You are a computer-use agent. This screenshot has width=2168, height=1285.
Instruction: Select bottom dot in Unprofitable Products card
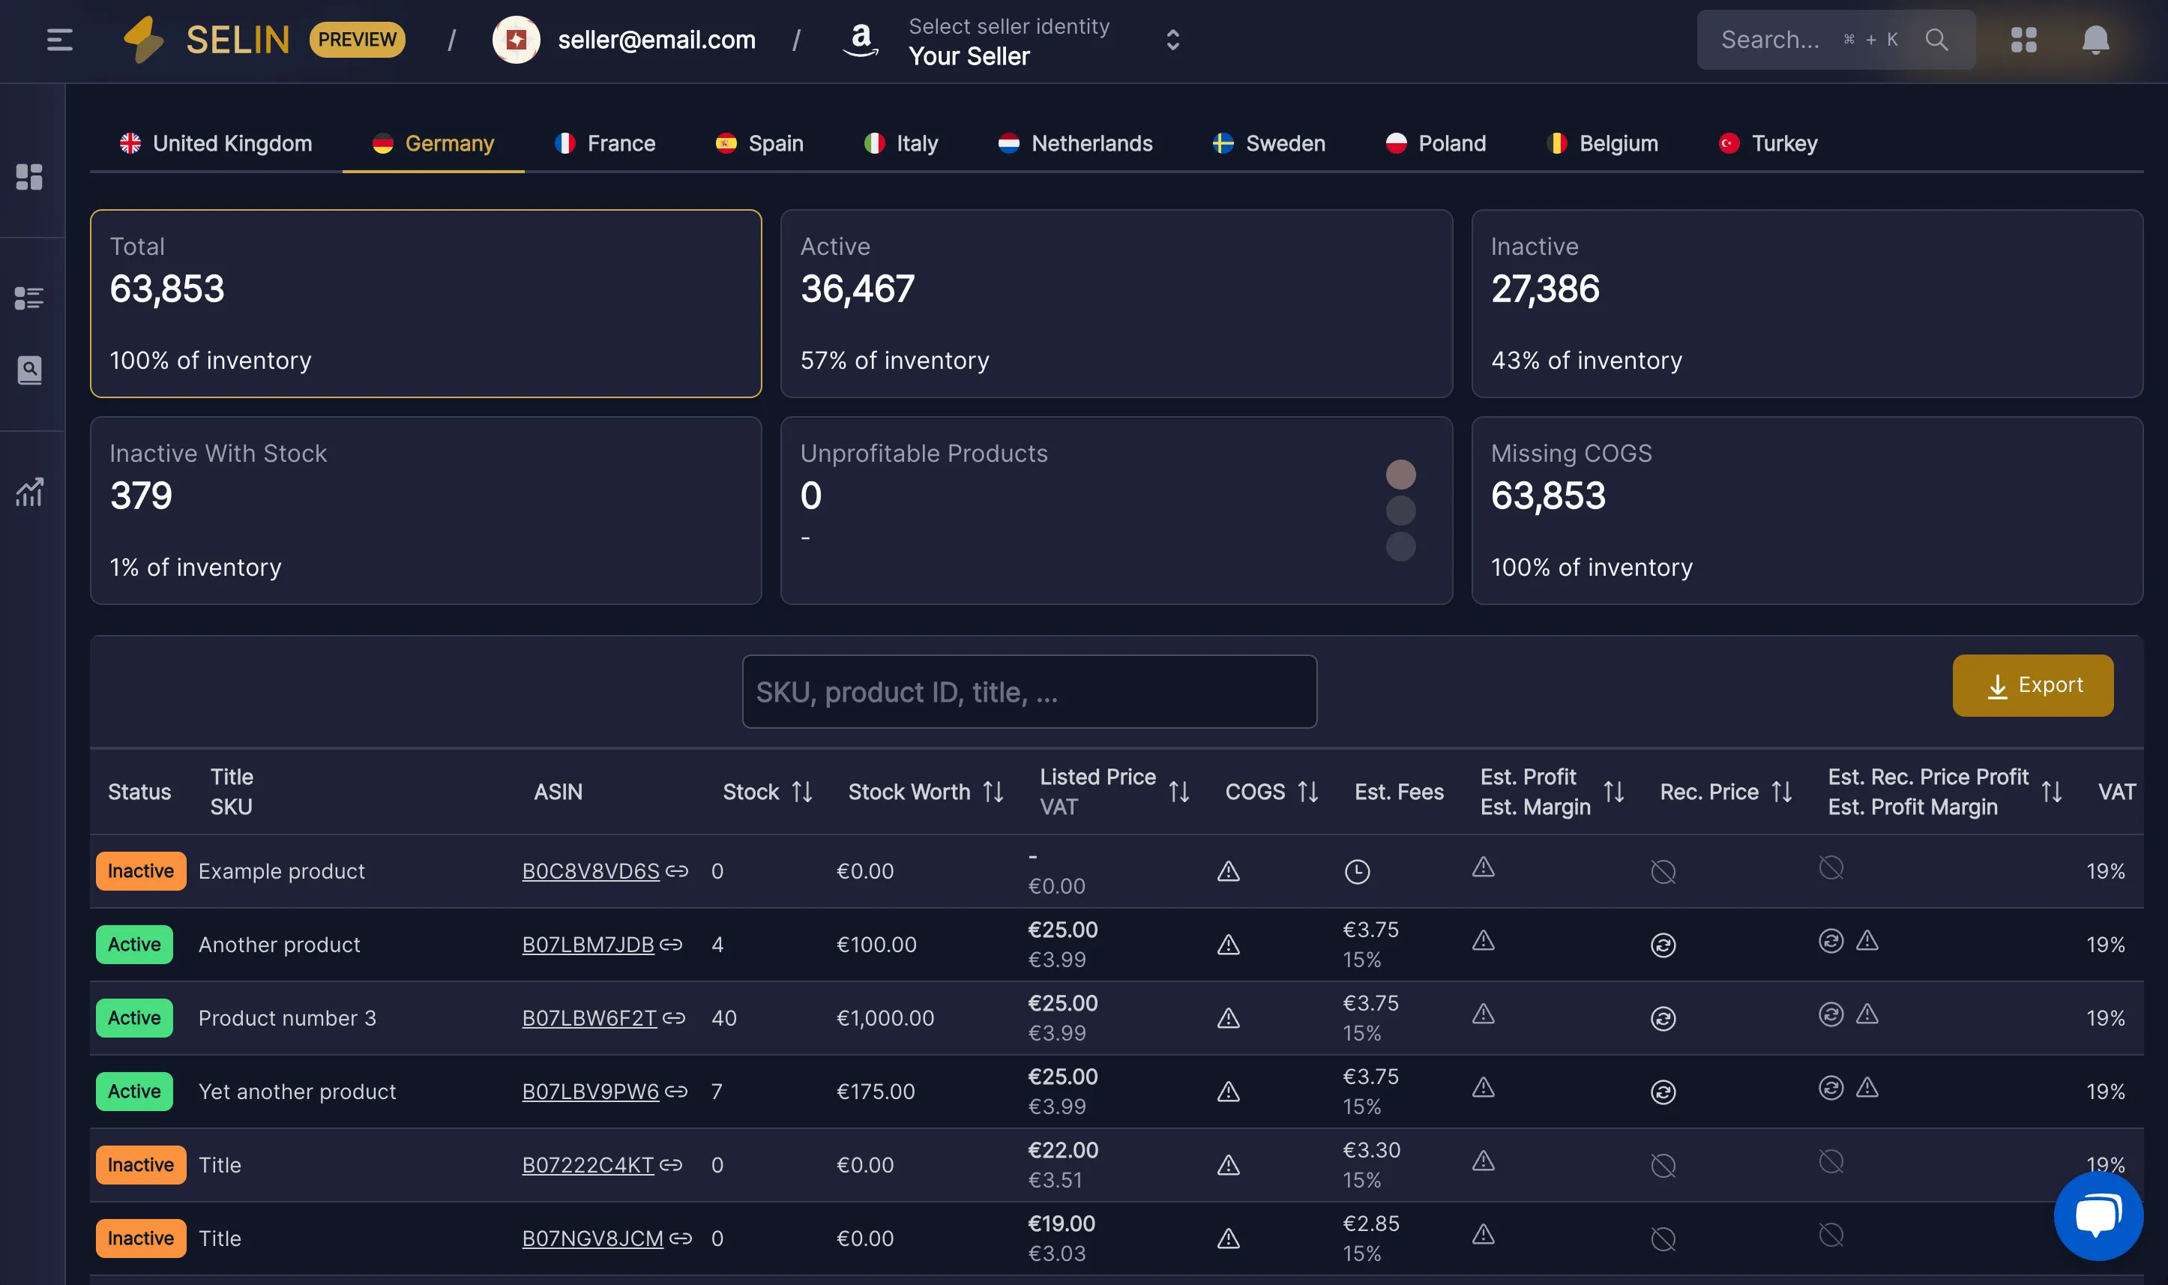1401,547
